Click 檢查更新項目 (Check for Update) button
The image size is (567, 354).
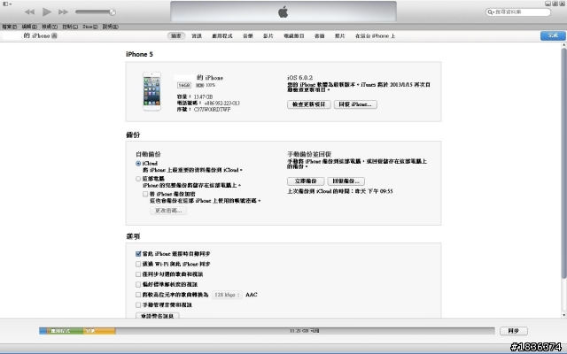coord(309,104)
